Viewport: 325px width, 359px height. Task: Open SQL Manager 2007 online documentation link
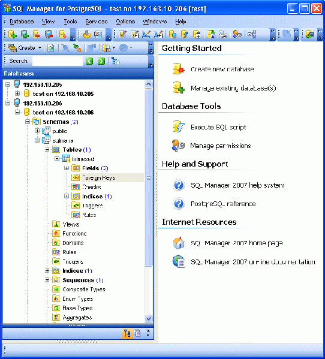coord(253,262)
